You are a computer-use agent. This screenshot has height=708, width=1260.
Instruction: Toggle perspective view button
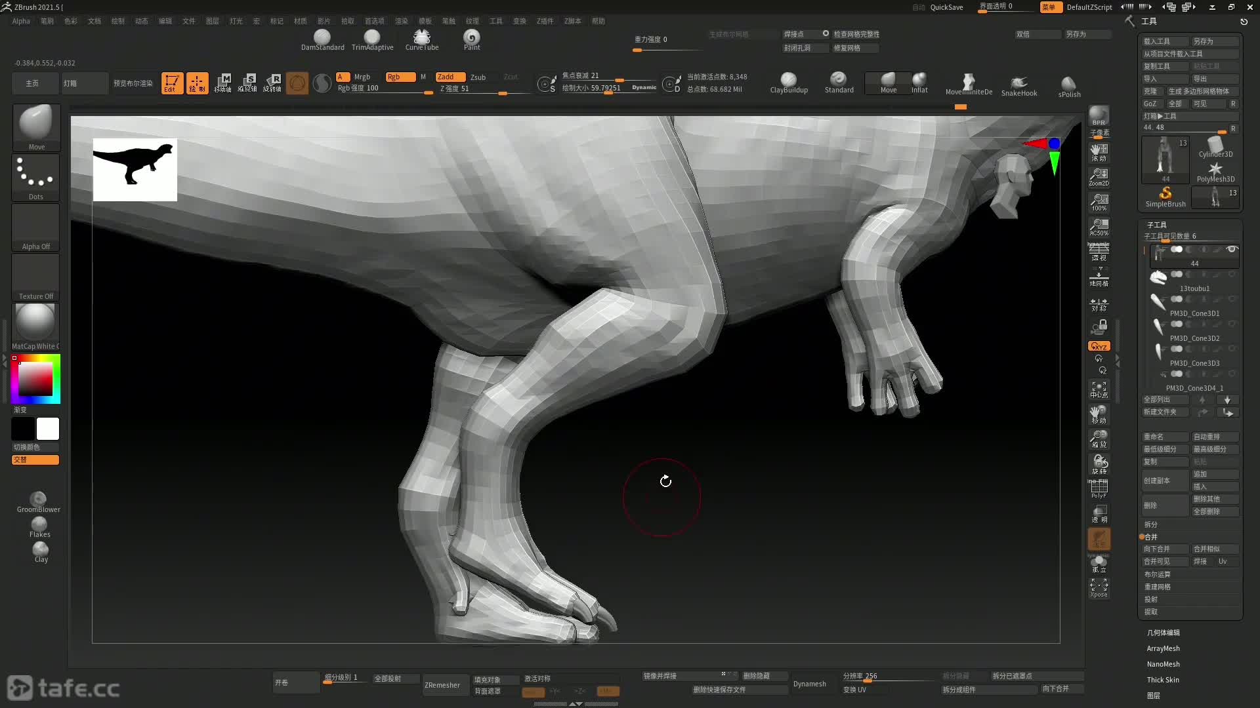coord(1099,252)
